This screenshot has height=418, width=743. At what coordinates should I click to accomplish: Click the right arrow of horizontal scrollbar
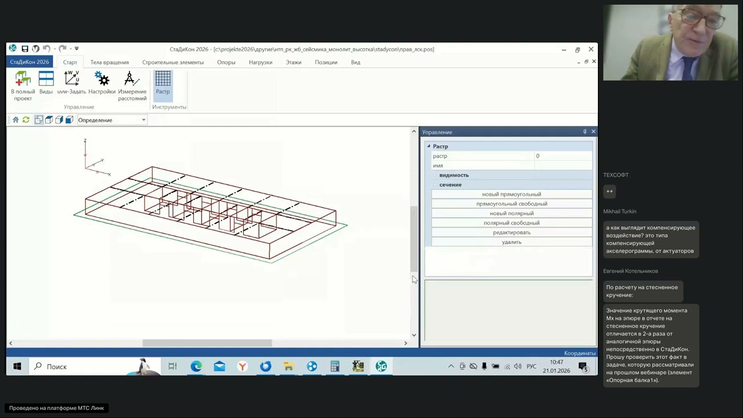405,343
